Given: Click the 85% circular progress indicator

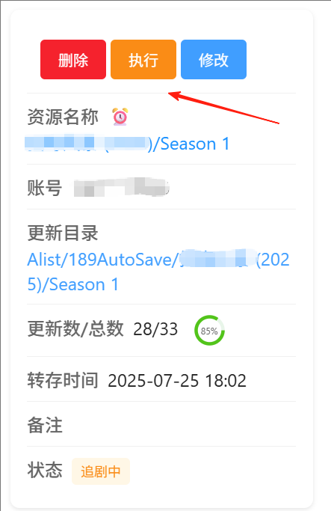Looking at the screenshot, I should [x=209, y=330].
